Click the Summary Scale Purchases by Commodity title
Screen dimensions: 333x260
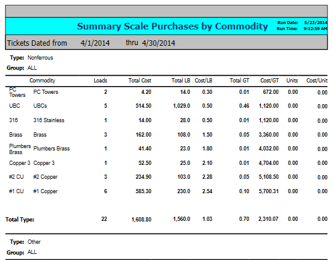[173, 26]
